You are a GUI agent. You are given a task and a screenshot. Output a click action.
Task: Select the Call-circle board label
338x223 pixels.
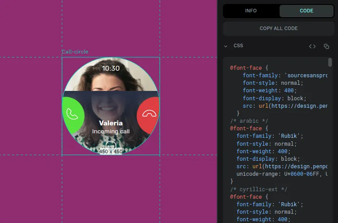click(x=75, y=52)
